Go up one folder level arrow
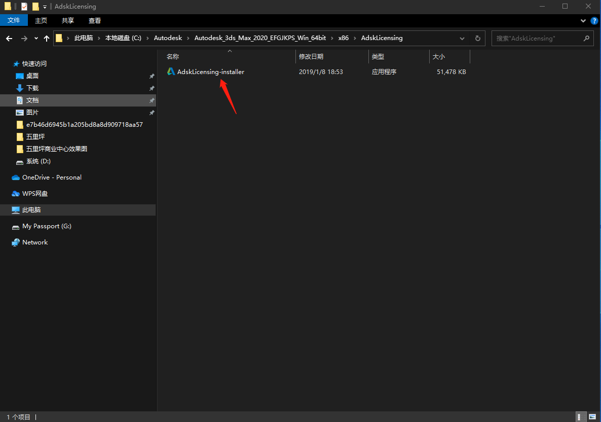The width and height of the screenshot is (601, 422). point(47,39)
